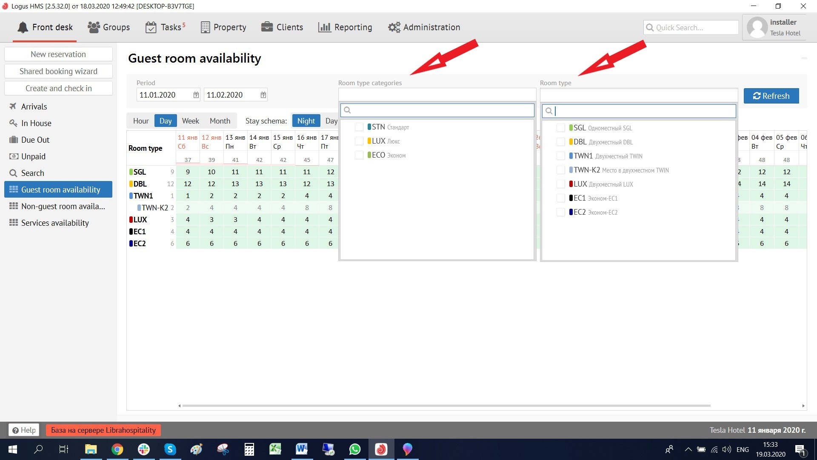Image resolution: width=817 pixels, height=460 pixels.
Task: Expand the Room type dropdown field
Action: pos(638,95)
